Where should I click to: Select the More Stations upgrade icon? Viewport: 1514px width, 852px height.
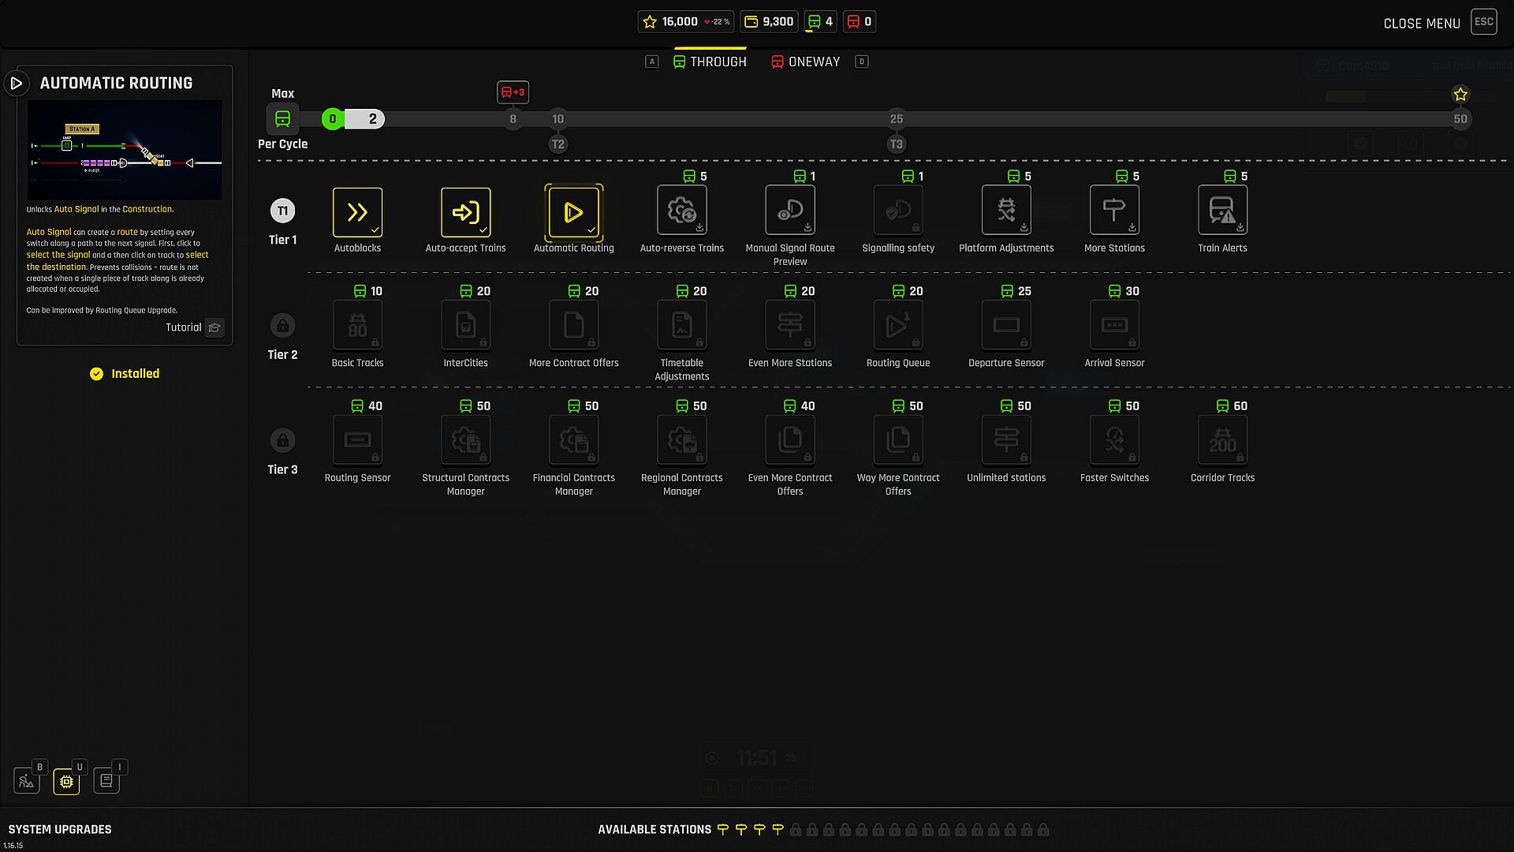pyautogui.click(x=1113, y=211)
